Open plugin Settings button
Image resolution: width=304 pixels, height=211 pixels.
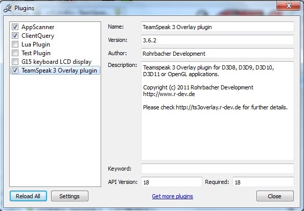point(69,196)
